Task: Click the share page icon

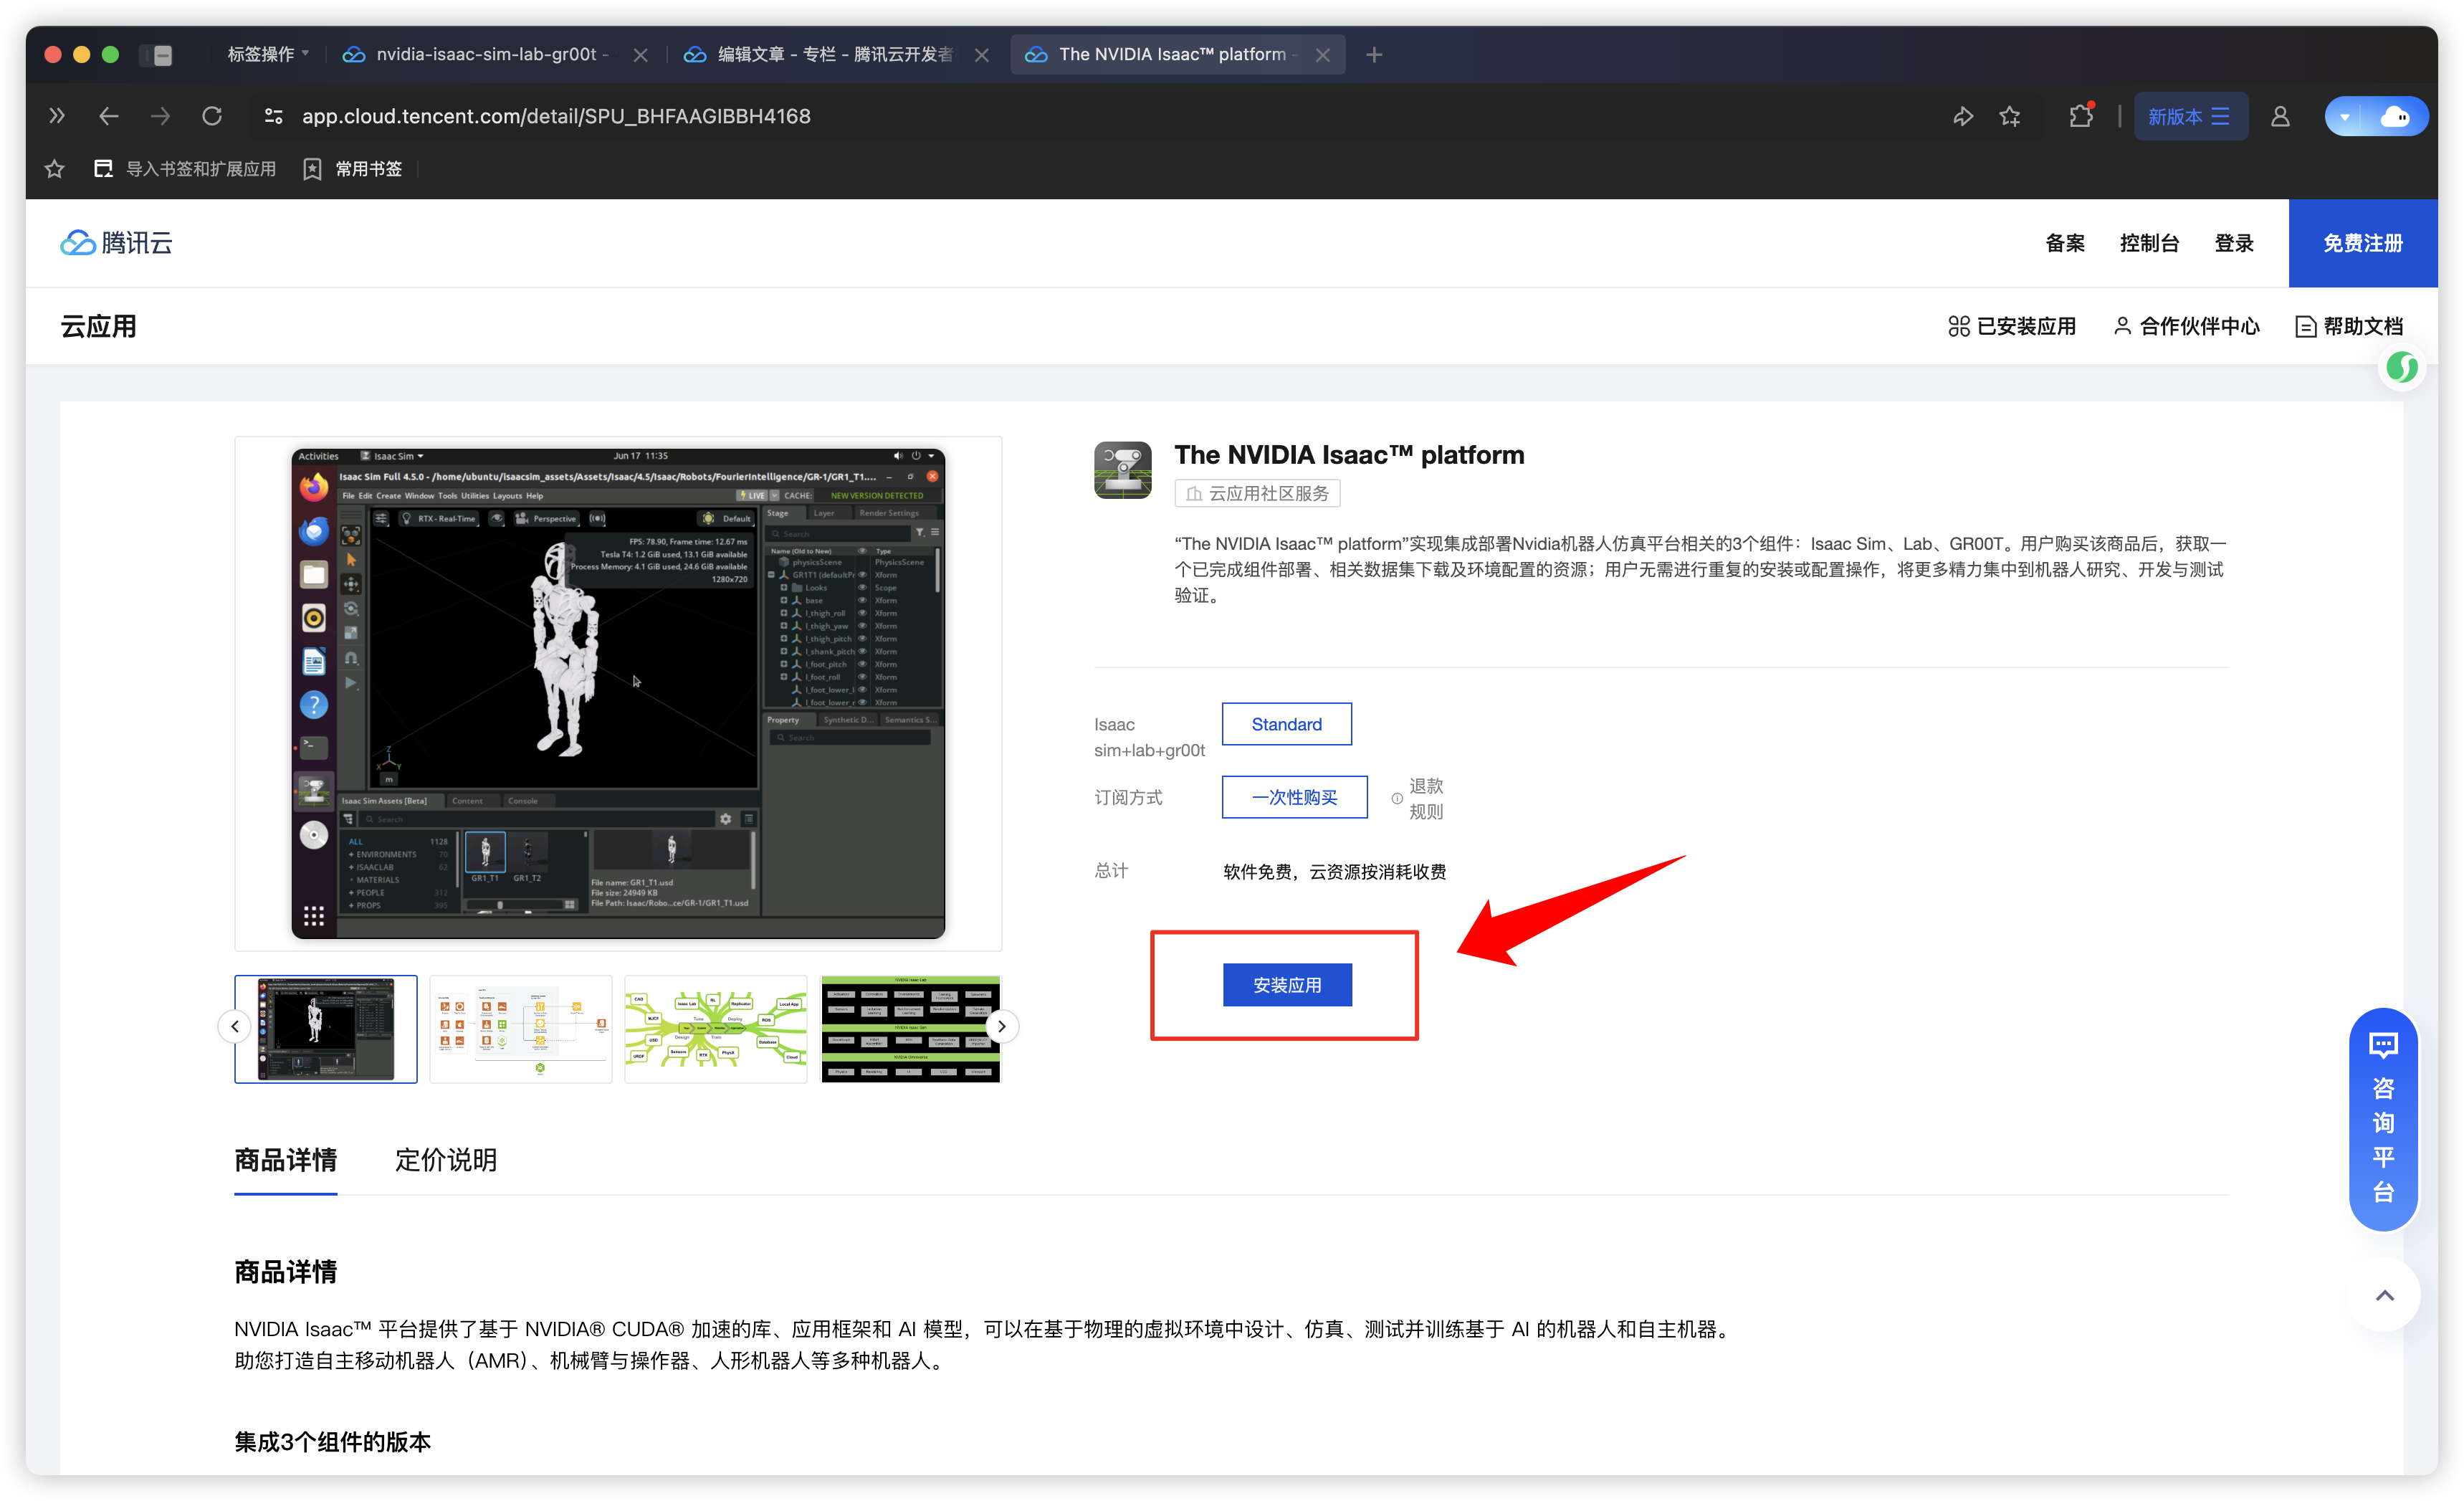Action: (x=1962, y=116)
